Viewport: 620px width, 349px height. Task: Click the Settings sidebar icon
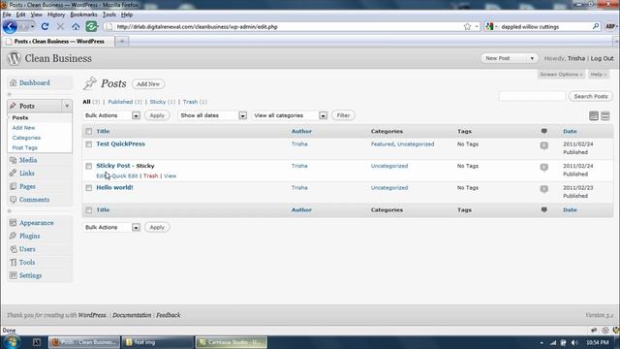pos(13,275)
